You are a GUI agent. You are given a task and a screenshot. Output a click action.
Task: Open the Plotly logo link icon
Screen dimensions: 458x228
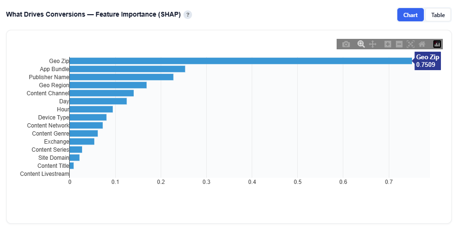[437, 44]
